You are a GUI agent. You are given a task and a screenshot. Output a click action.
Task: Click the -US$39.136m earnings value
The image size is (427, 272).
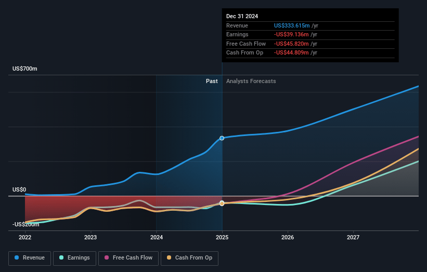pyautogui.click(x=291, y=34)
